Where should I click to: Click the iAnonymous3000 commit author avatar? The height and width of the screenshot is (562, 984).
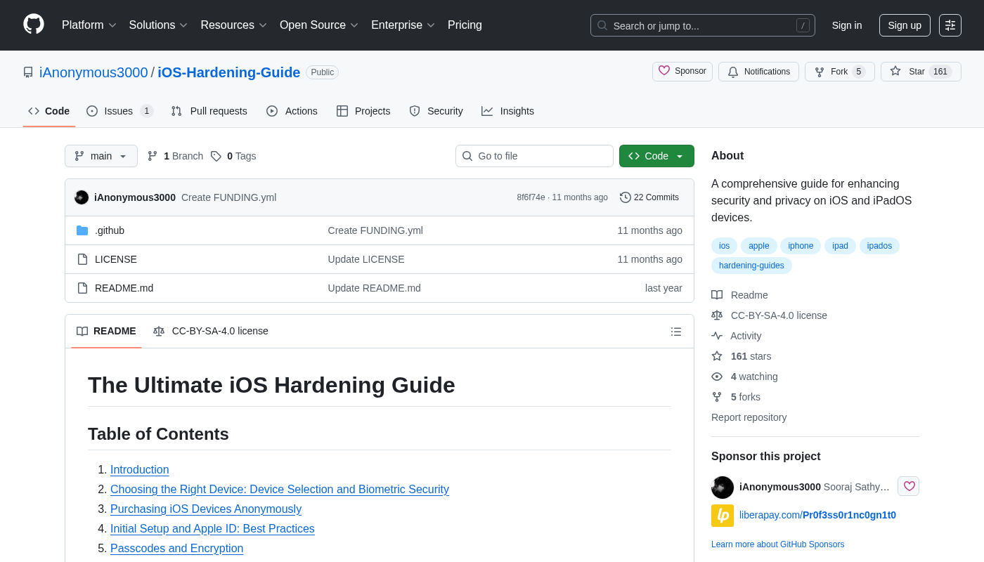coord(82,197)
